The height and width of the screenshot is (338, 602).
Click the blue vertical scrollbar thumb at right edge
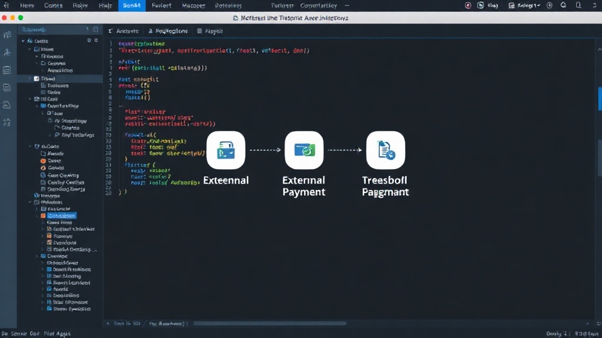pyautogui.click(x=600, y=99)
